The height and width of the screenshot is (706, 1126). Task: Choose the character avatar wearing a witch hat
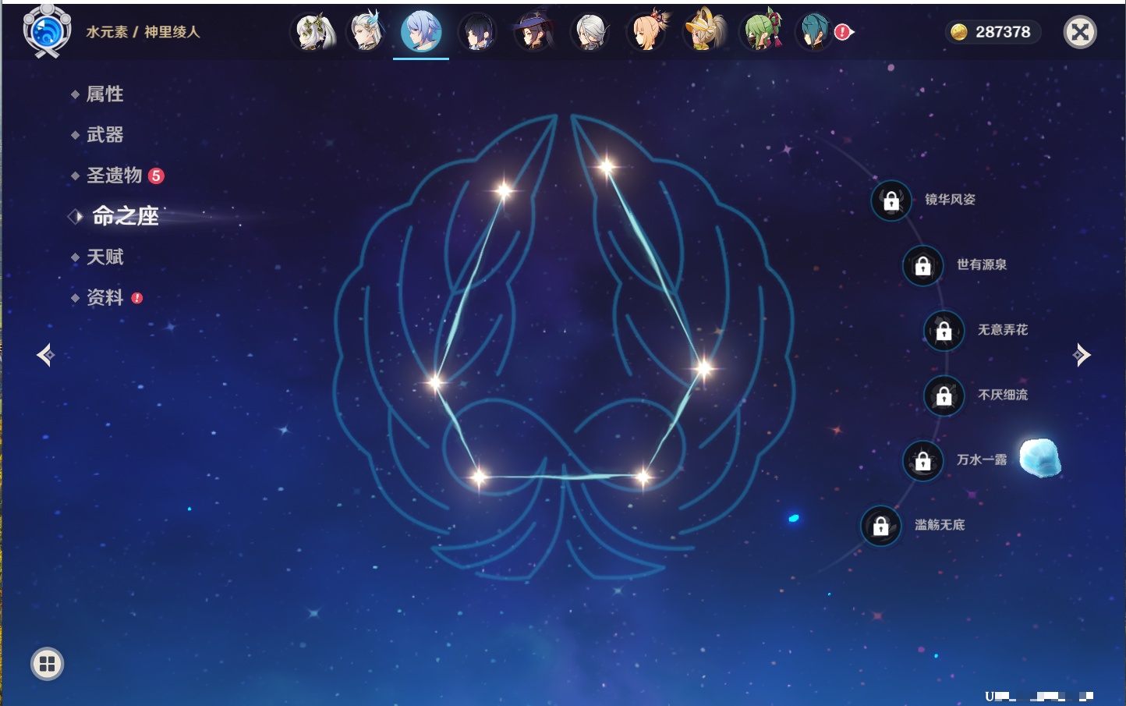tap(534, 32)
